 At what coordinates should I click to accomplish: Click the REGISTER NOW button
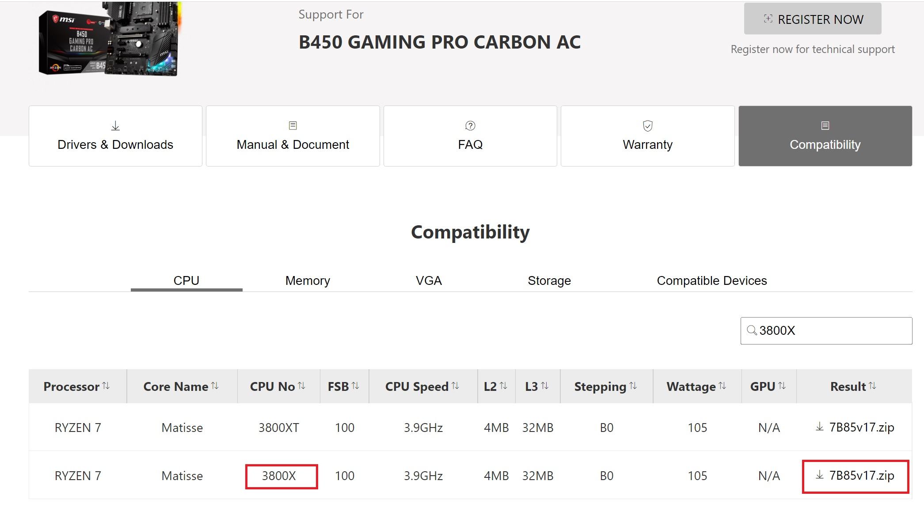[813, 19]
